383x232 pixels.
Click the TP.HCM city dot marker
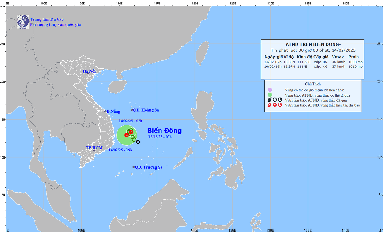pyautogui.click(x=94, y=151)
